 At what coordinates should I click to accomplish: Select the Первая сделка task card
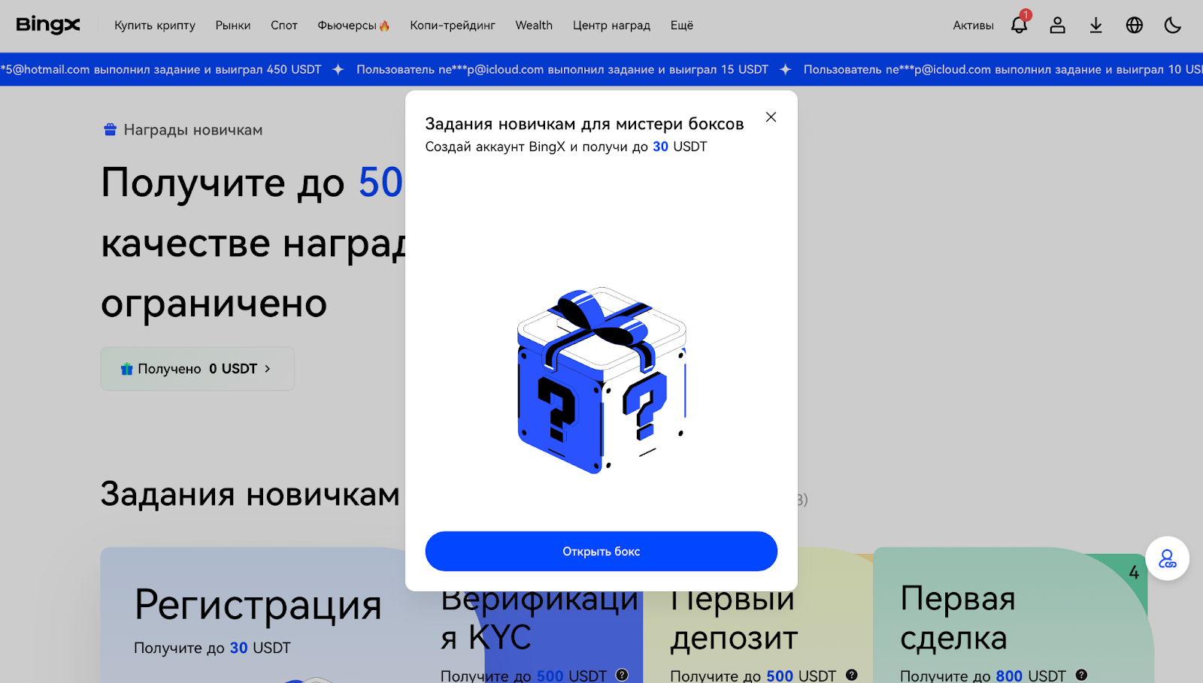tap(1013, 615)
